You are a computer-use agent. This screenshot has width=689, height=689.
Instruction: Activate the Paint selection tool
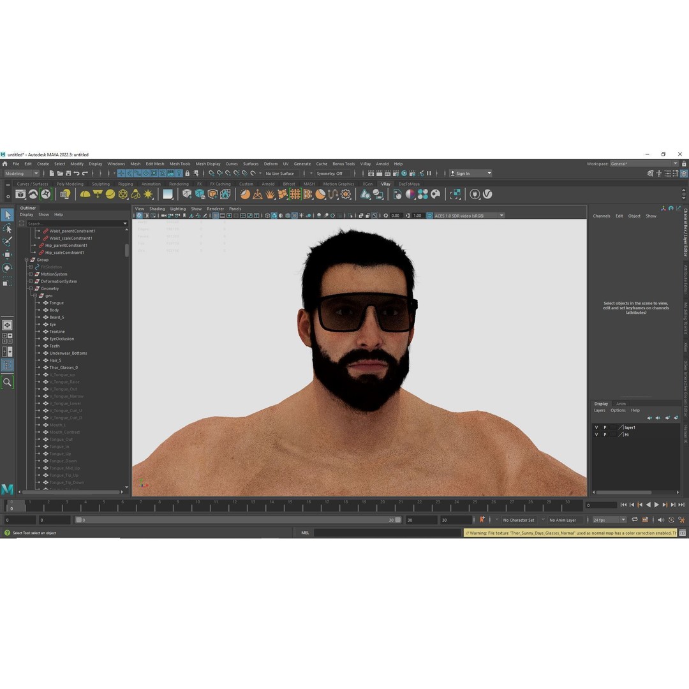pos(8,241)
